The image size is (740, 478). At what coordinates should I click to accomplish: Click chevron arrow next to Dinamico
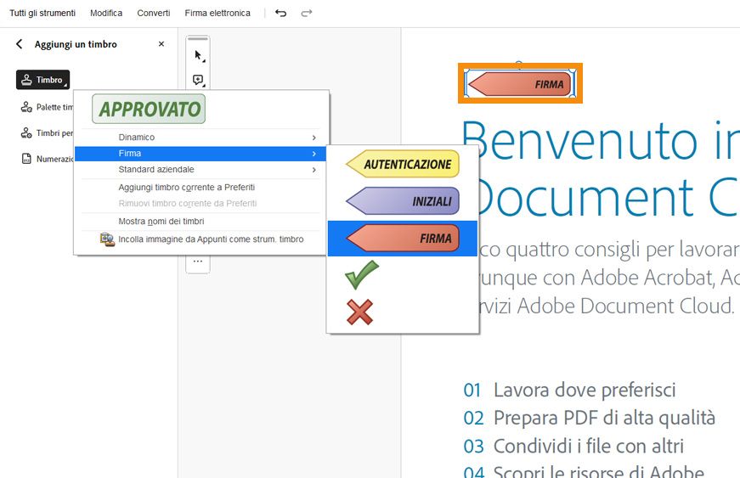(314, 138)
